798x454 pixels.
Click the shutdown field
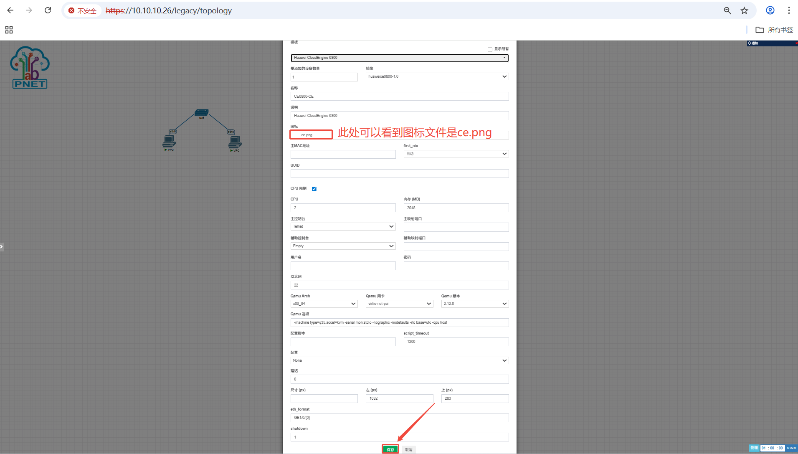pos(400,437)
